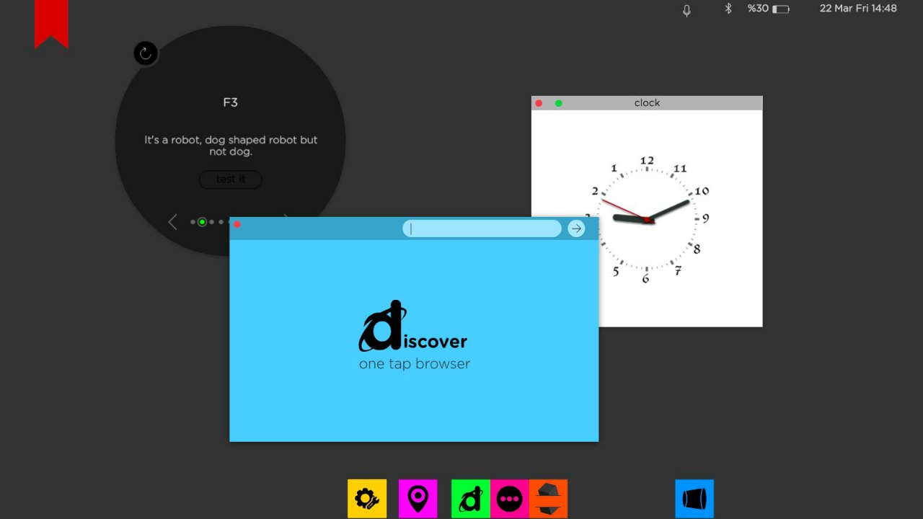Select the first page dot in the widget
923x519 pixels.
pyautogui.click(x=193, y=222)
